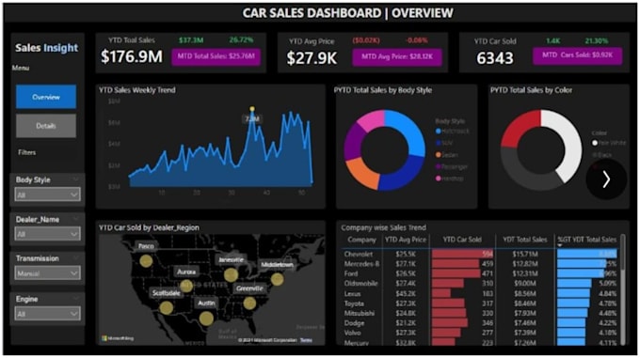Viewport: 640px width, 358px height.
Task: Switch to the Overview page
Action: point(46,97)
